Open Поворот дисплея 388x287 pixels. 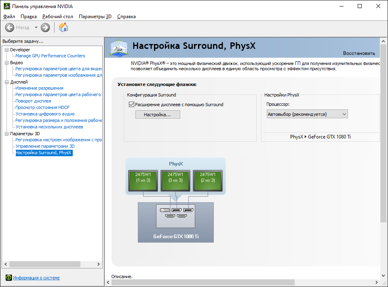click(x=34, y=101)
